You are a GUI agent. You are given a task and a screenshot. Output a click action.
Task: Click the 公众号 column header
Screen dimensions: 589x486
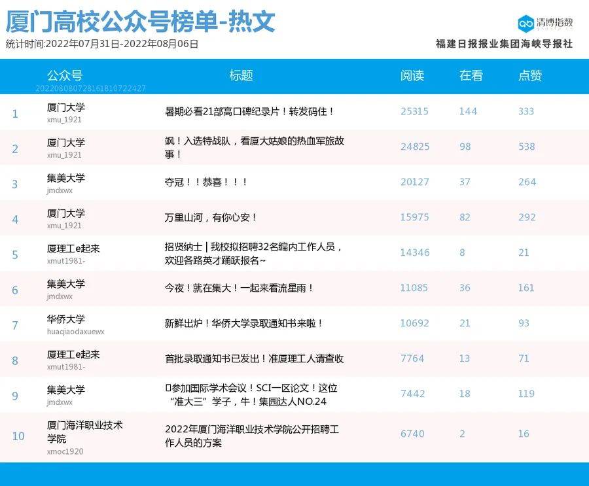click(65, 75)
